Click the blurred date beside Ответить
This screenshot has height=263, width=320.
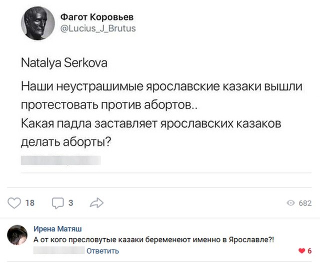click(x=58, y=251)
